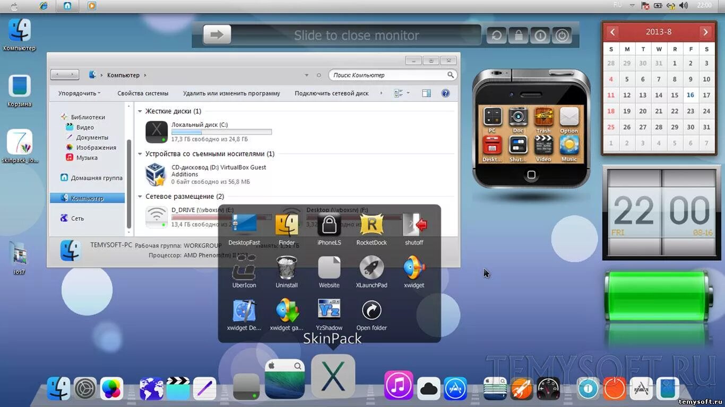
Task: Click the Поиск Компьютер search field
Action: pyautogui.click(x=393, y=75)
